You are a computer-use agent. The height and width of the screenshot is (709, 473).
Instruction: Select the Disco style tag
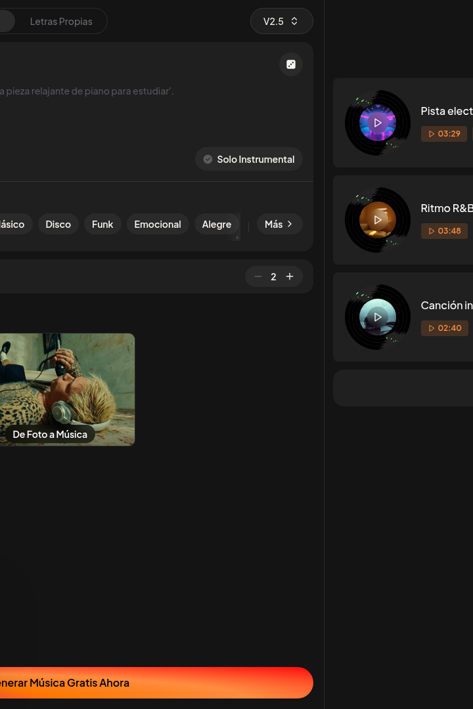[x=58, y=225]
